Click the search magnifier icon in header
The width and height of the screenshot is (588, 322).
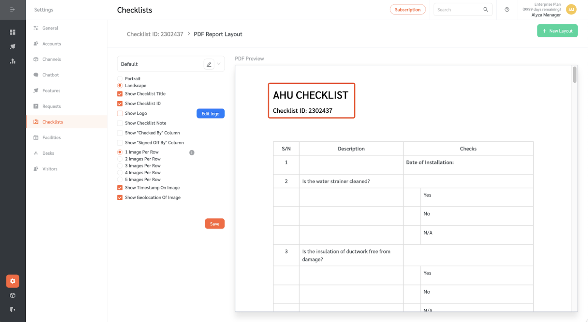point(486,9)
